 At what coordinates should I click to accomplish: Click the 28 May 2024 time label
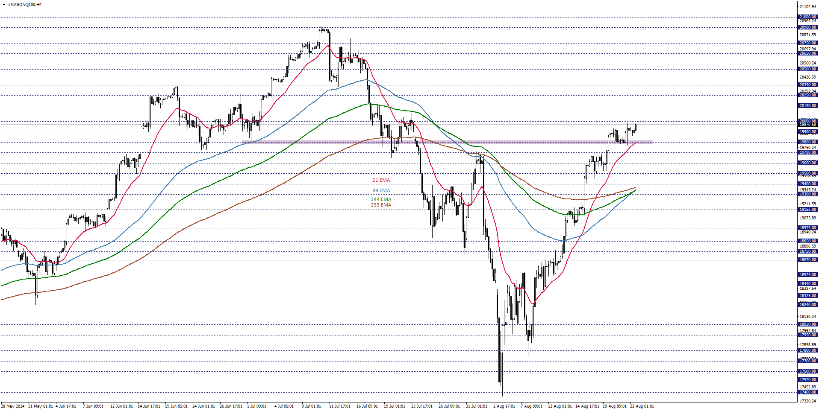[13, 406]
